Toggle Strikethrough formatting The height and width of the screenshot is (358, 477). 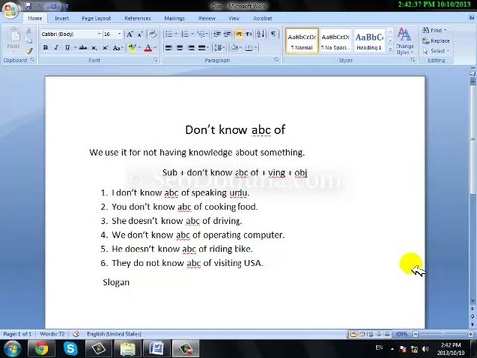(x=83, y=48)
